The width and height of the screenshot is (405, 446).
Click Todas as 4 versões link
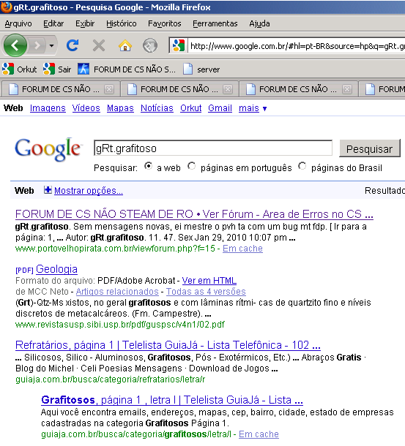click(206, 292)
